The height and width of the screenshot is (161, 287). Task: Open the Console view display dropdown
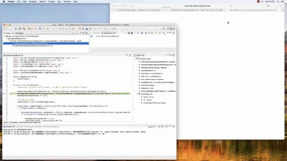(x=164, y=127)
